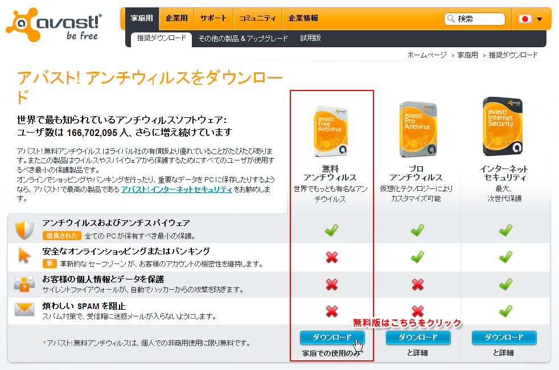
Task: Click the 推奨ダウンロード breadcrumb entry
Action: (x=513, y=55)
